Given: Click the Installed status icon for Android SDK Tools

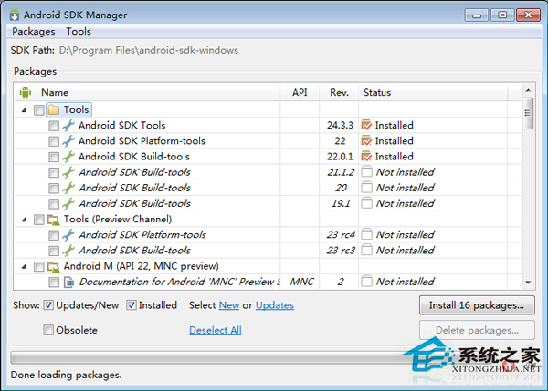Looking at the screenshot, I should coord(366,125).
